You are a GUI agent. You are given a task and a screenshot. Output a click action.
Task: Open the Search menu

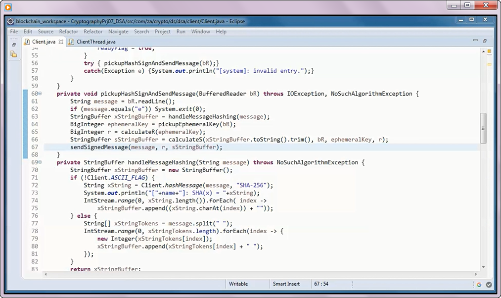tap(141, 31)
